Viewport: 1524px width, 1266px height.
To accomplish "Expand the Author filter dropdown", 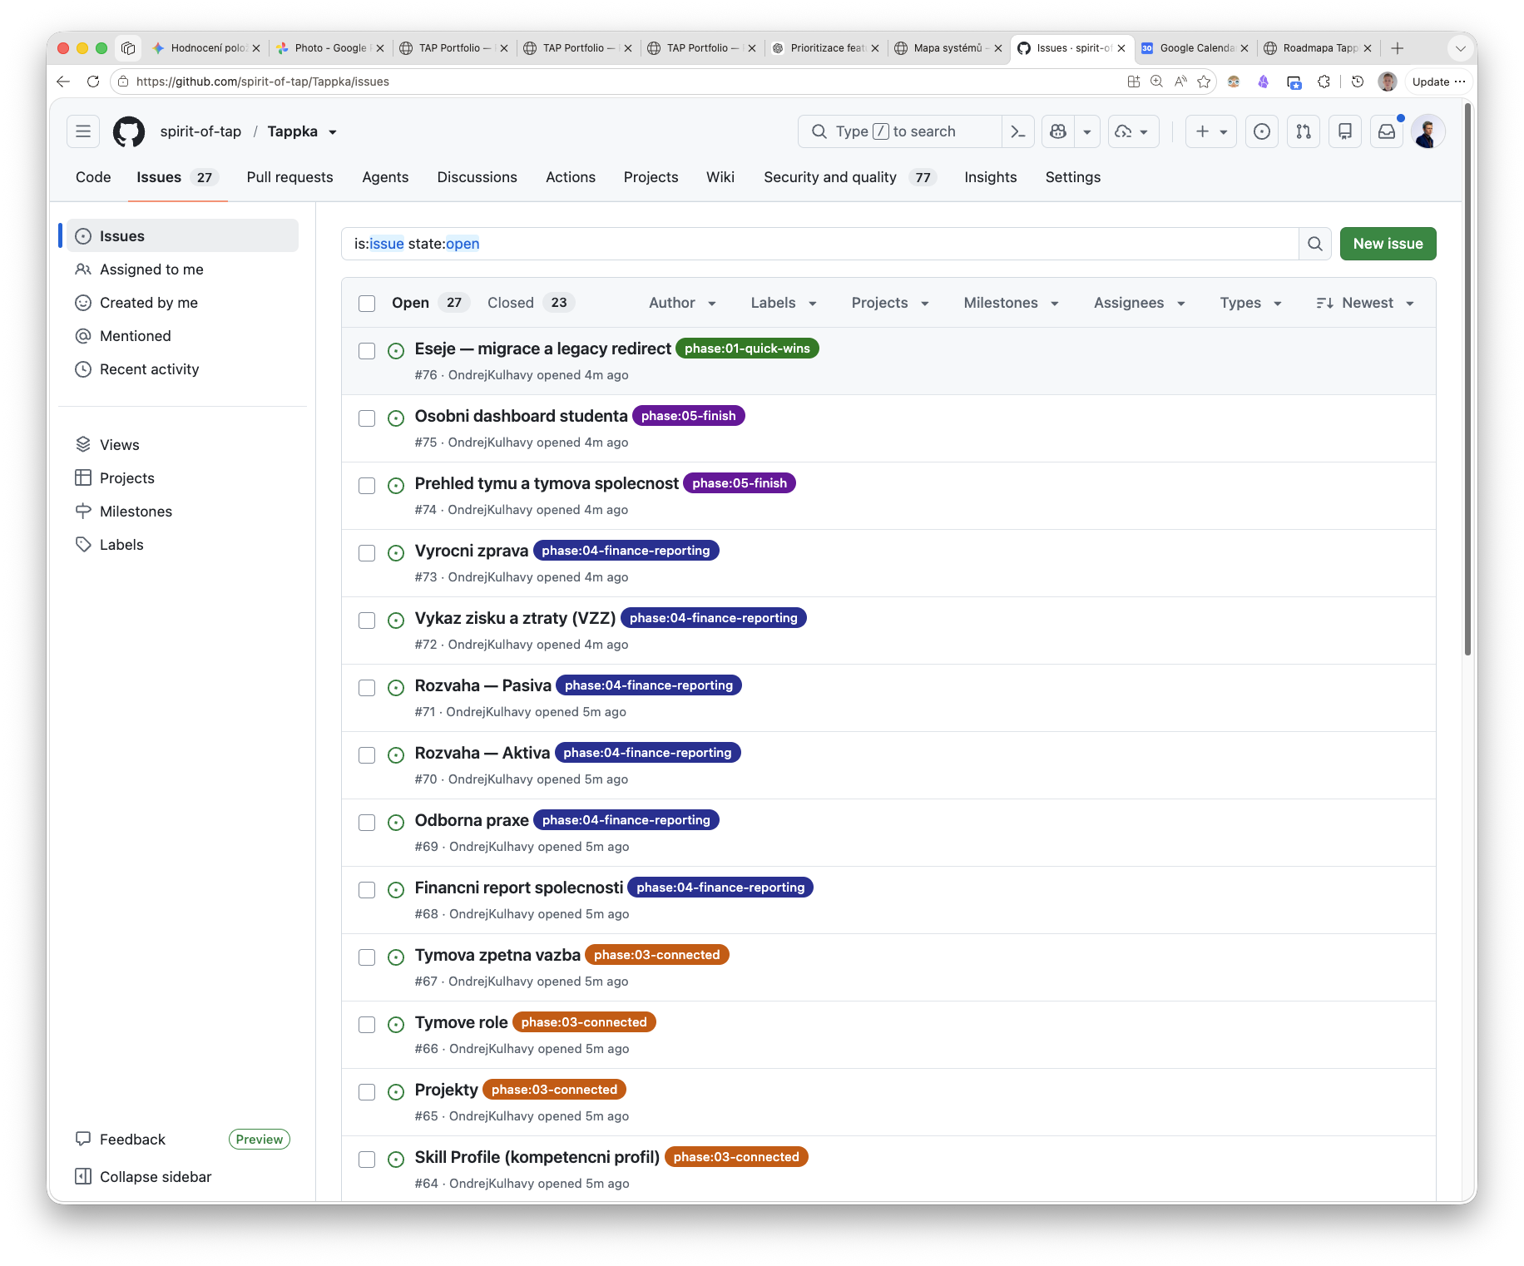I will coord(682,303).
